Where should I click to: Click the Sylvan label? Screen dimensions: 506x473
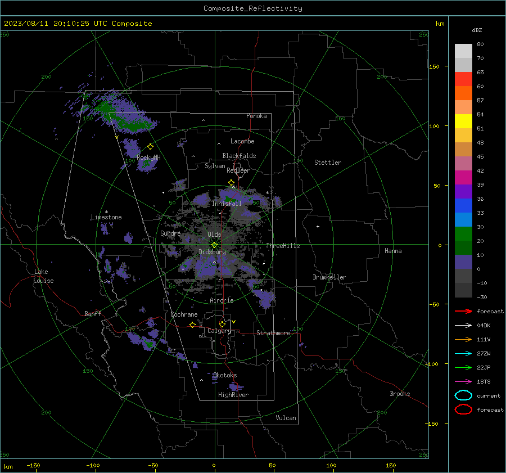point(215,166)
